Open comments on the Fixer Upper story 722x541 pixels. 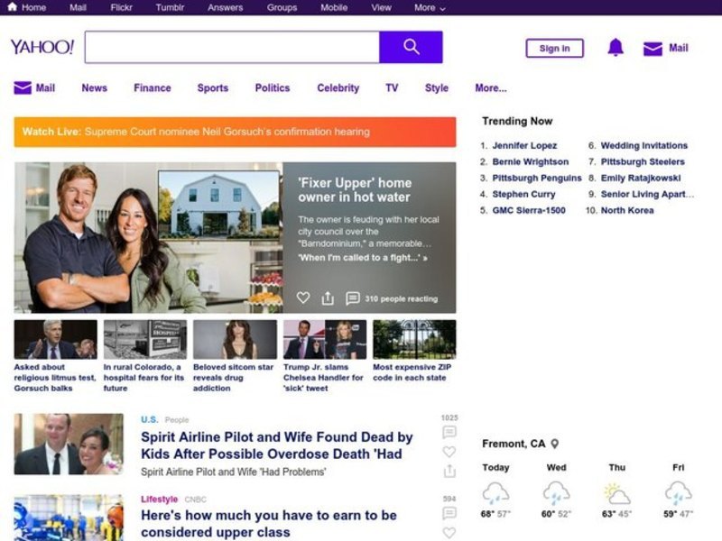coord(353,298)
